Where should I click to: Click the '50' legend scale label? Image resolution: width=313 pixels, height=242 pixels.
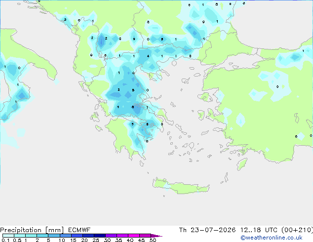tap(153, 240)
